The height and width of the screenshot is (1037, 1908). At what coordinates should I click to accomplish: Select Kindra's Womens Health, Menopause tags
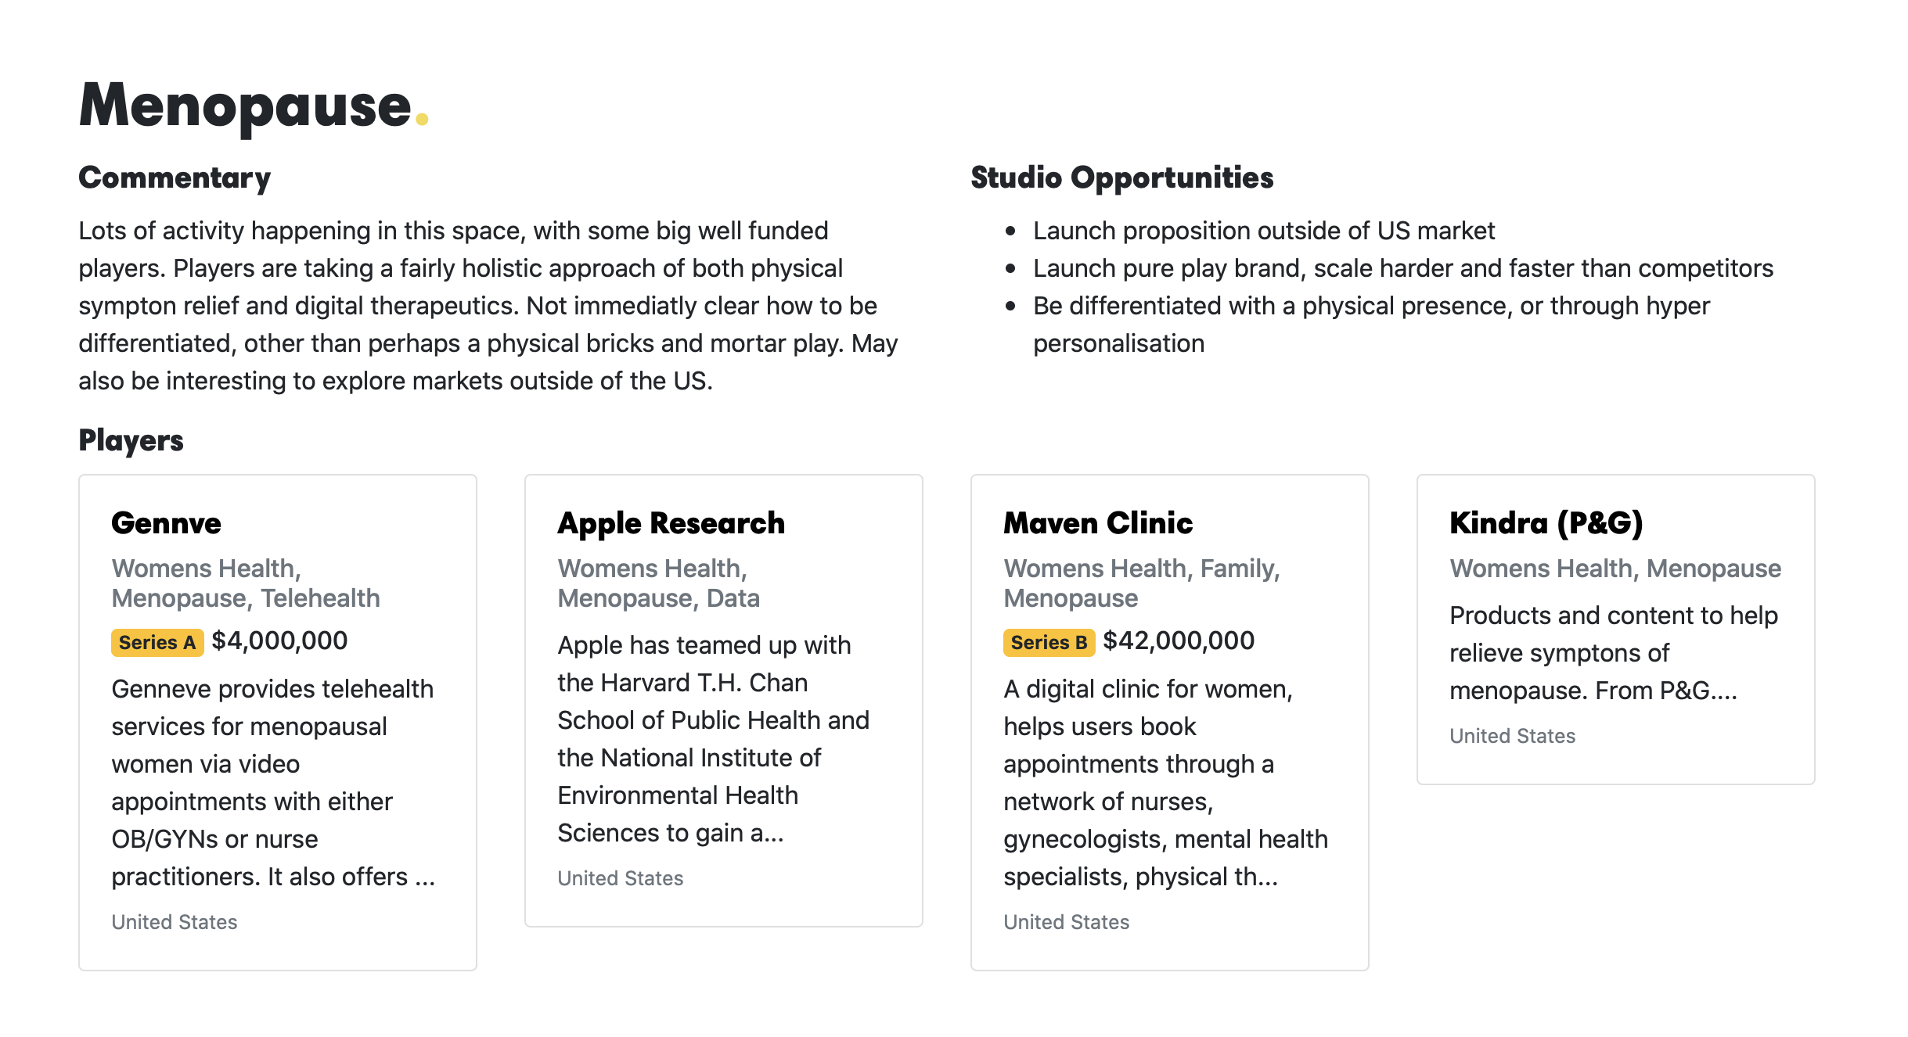[1615, 569]
